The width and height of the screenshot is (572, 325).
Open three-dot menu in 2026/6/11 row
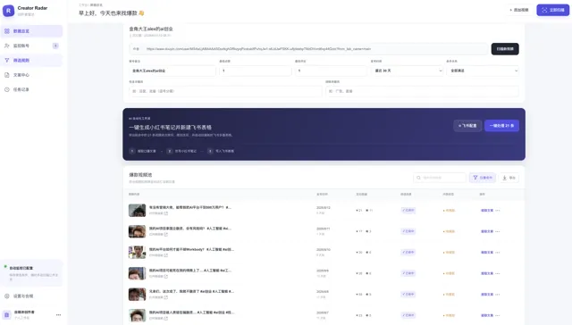pos(498,231)
